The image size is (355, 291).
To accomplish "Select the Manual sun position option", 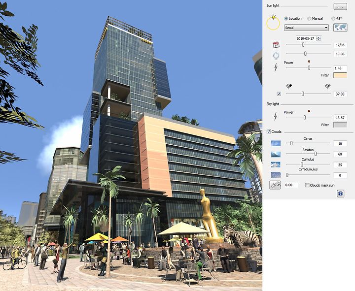I will pyautogui.click(x=309, y=19).
